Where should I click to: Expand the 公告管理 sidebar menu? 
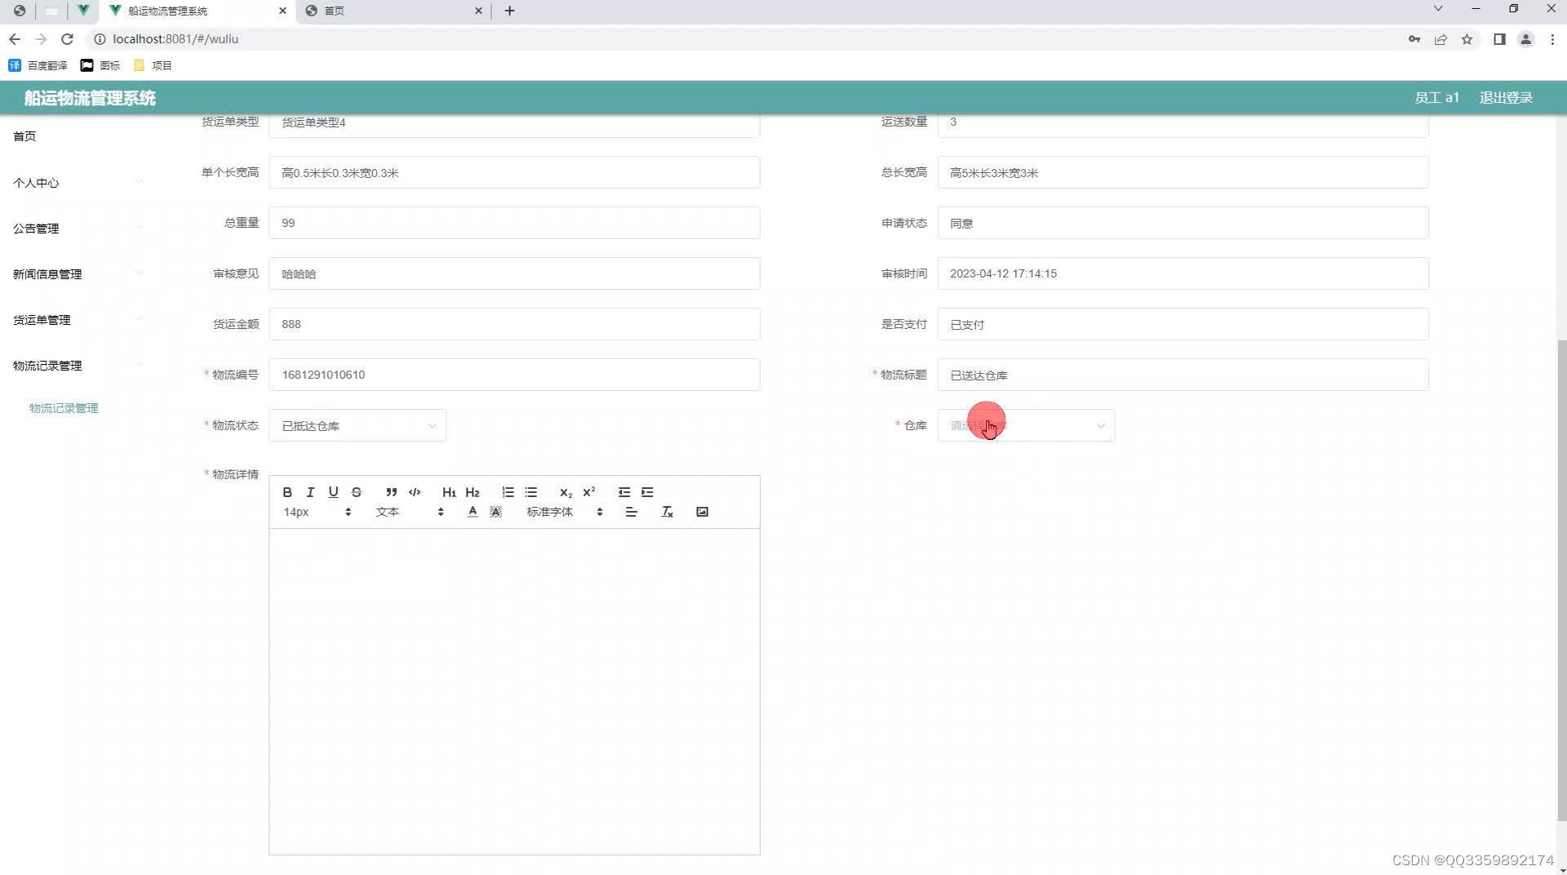click(78, 229)
